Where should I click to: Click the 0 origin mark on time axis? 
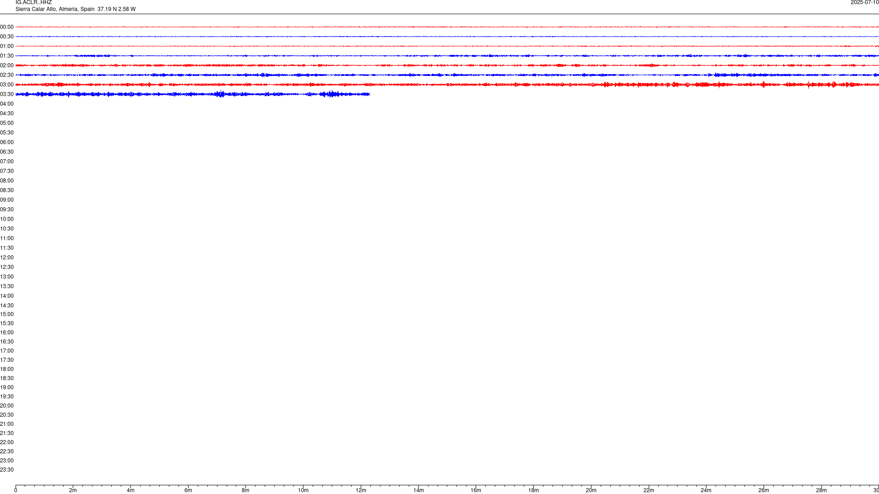click(x=16, y=490)
